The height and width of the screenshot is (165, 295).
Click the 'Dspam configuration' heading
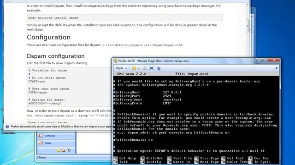point(56,56)
